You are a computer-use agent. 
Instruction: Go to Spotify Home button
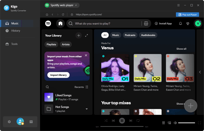tap(60, 23)
